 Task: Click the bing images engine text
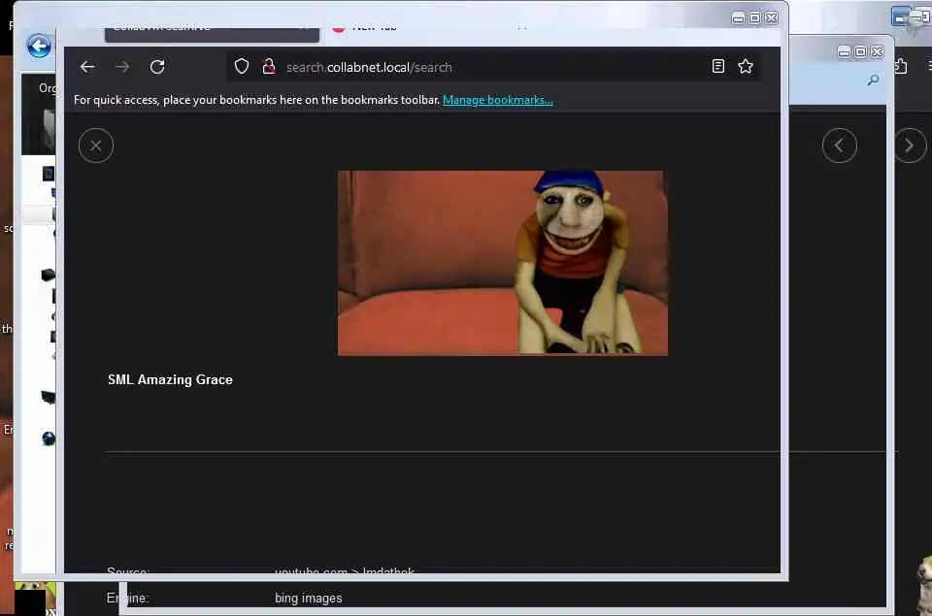pos(309,599)
